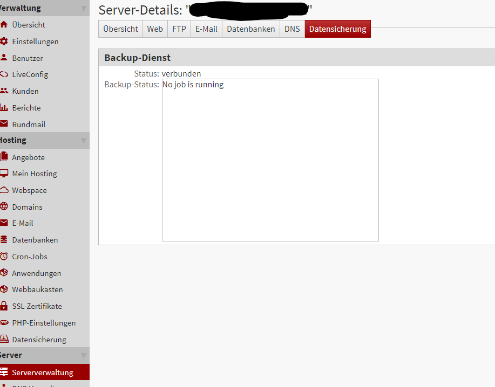Click inside the Backup-Status text box

[270, 162]
